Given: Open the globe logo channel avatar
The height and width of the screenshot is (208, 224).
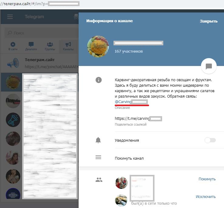Looking at the screenshot, I should click(x=13, y=193).
